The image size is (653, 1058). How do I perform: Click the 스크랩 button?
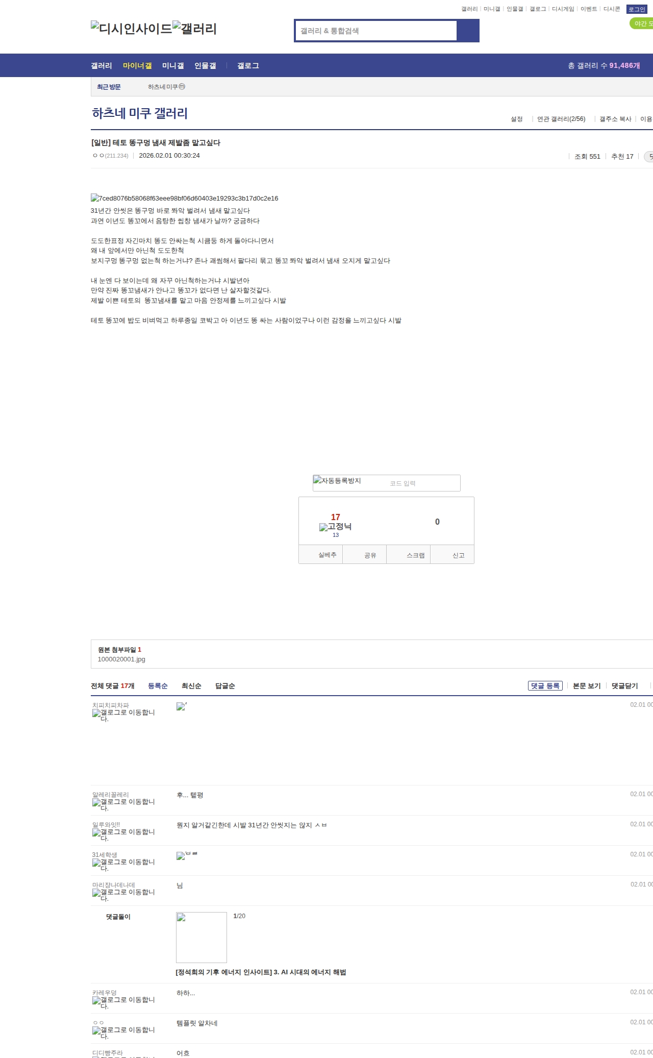click(x=409, y=555)
